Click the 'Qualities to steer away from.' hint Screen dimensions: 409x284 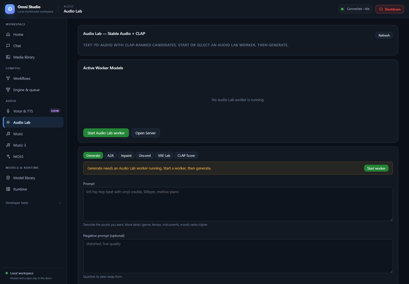click(103, 277)
